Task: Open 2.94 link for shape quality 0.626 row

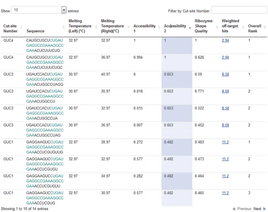Action: pos(225,58)
